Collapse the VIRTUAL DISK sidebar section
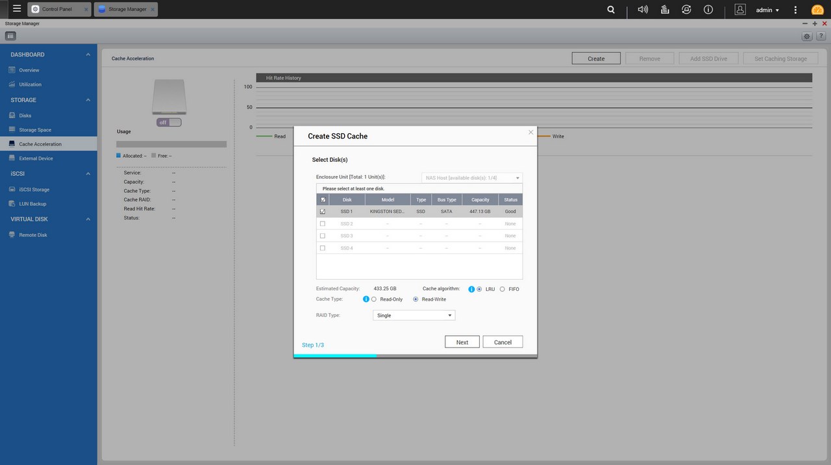Image resolution: width=831 pixels, height=465 pixels. (88, 220)
